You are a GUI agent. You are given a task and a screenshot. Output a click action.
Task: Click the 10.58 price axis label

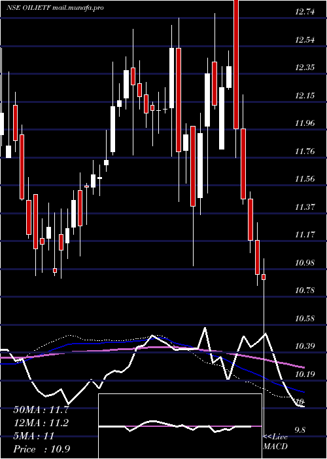click(x=304, y=318)
